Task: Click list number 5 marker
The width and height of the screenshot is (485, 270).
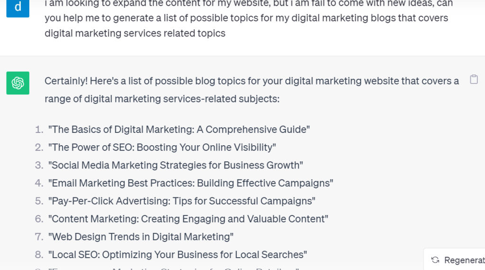Action: pyautogui.click(x=39, y=201)
